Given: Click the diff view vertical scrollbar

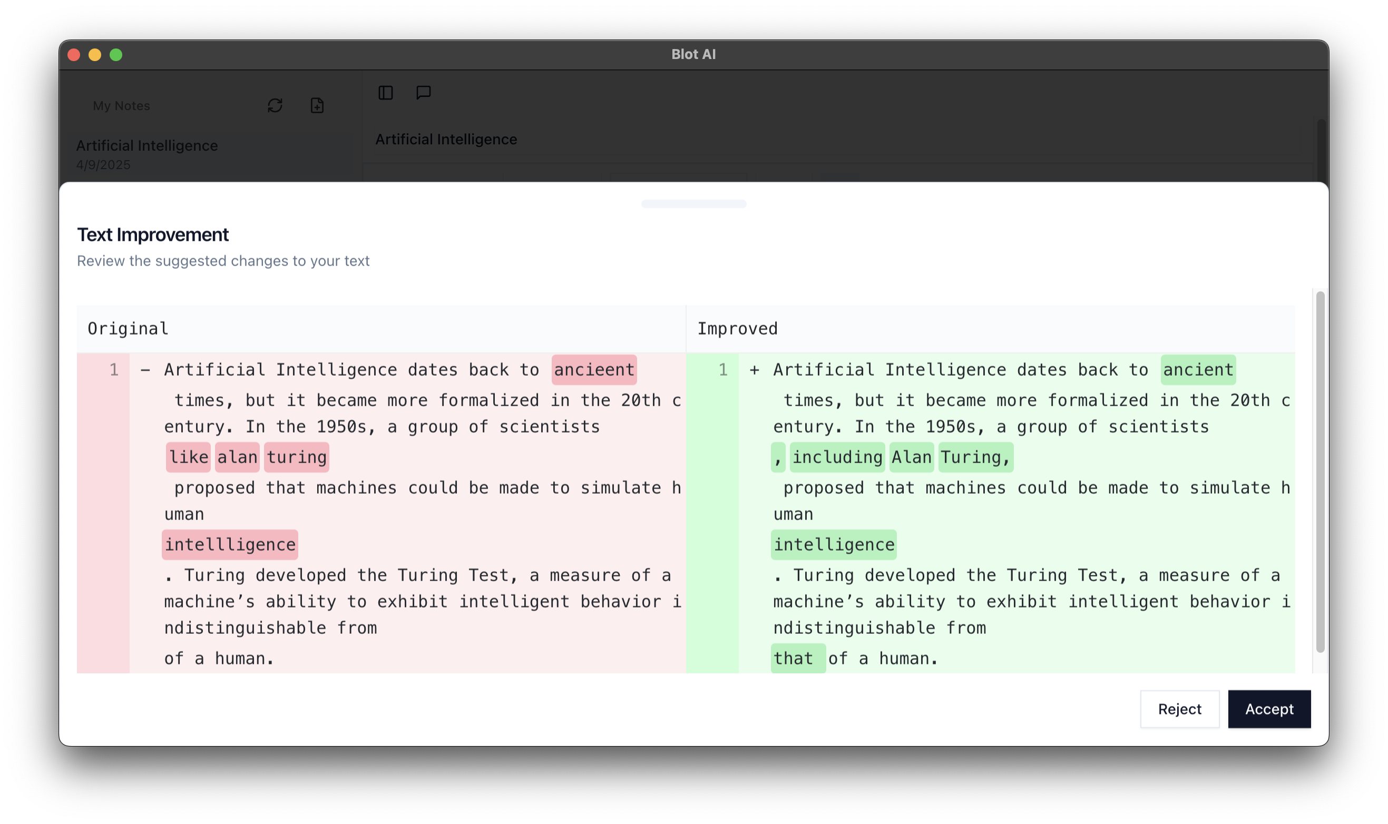Looking at the screenshot, I should pyautogui.click(x=1319, y=472).
